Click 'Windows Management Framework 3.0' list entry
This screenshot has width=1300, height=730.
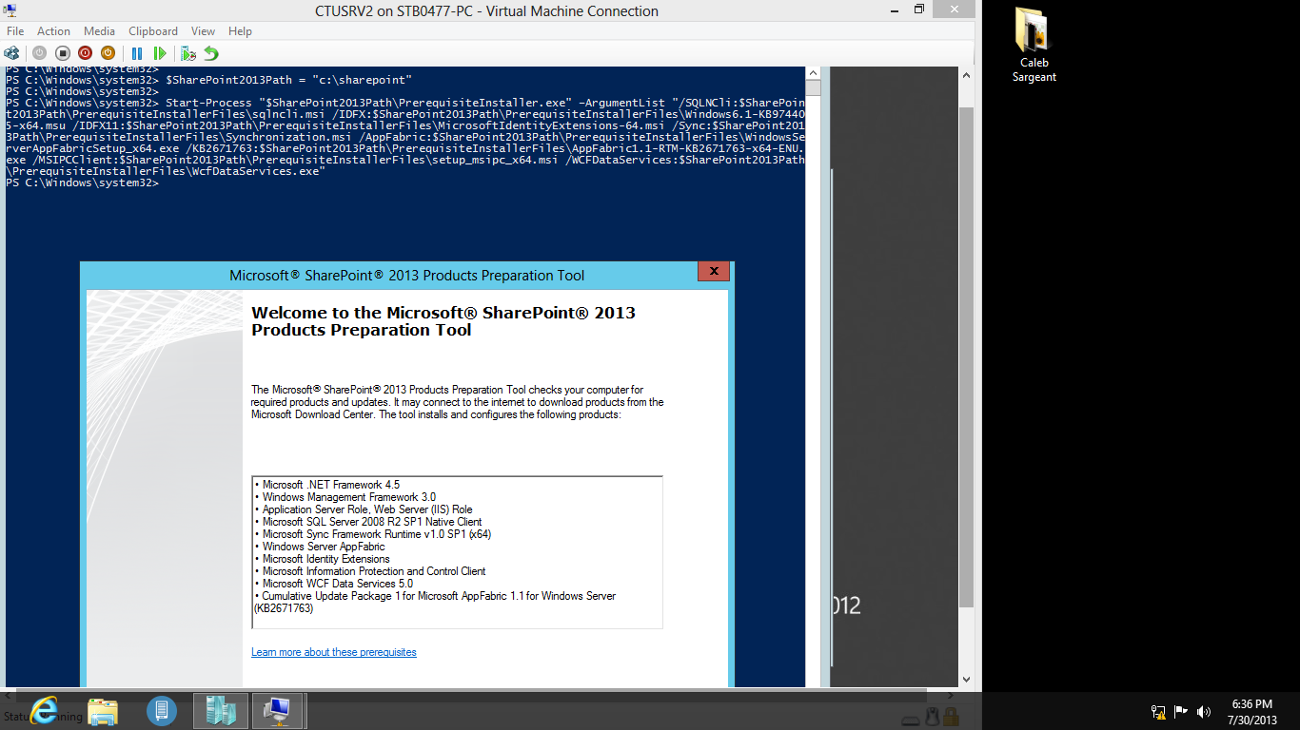point(349,497)
